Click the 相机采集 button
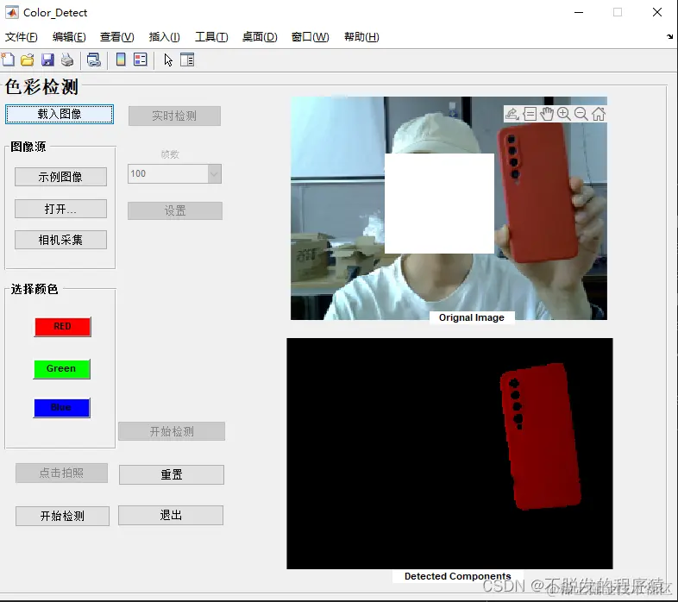This screenshot has width=678, height=602. (60, 240)
